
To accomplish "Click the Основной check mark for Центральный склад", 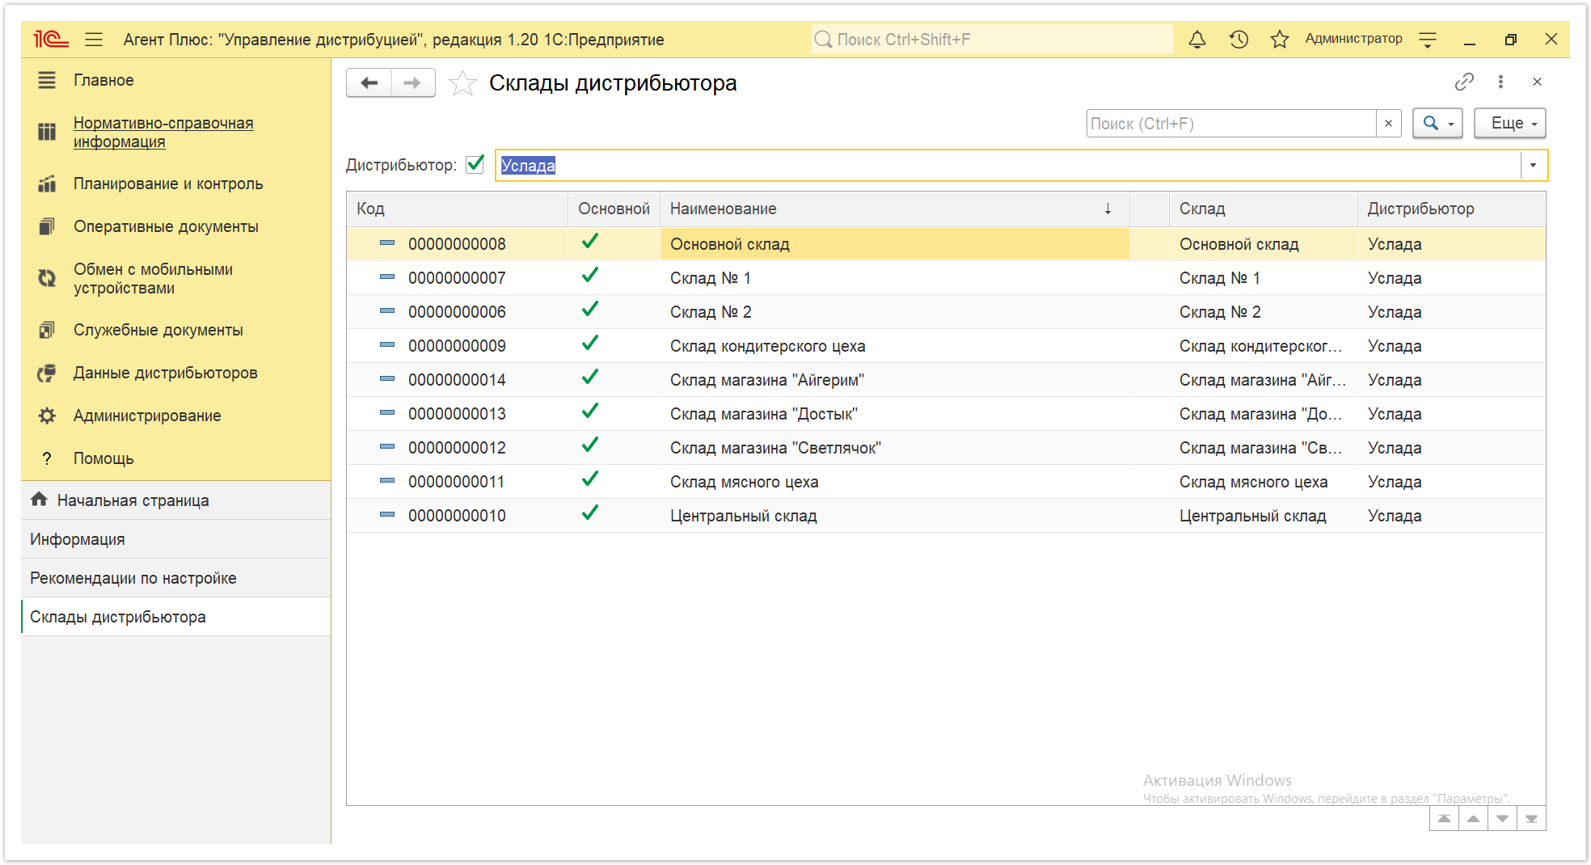I will 590,513.
